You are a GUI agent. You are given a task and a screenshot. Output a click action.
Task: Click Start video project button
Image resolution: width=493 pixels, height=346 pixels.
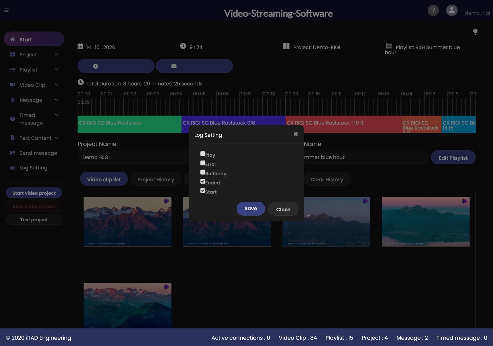pos(34,193)
